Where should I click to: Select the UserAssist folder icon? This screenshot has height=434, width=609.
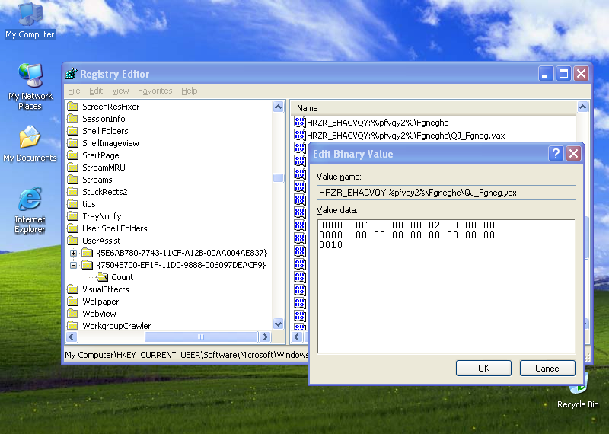(x=72, y=241)
